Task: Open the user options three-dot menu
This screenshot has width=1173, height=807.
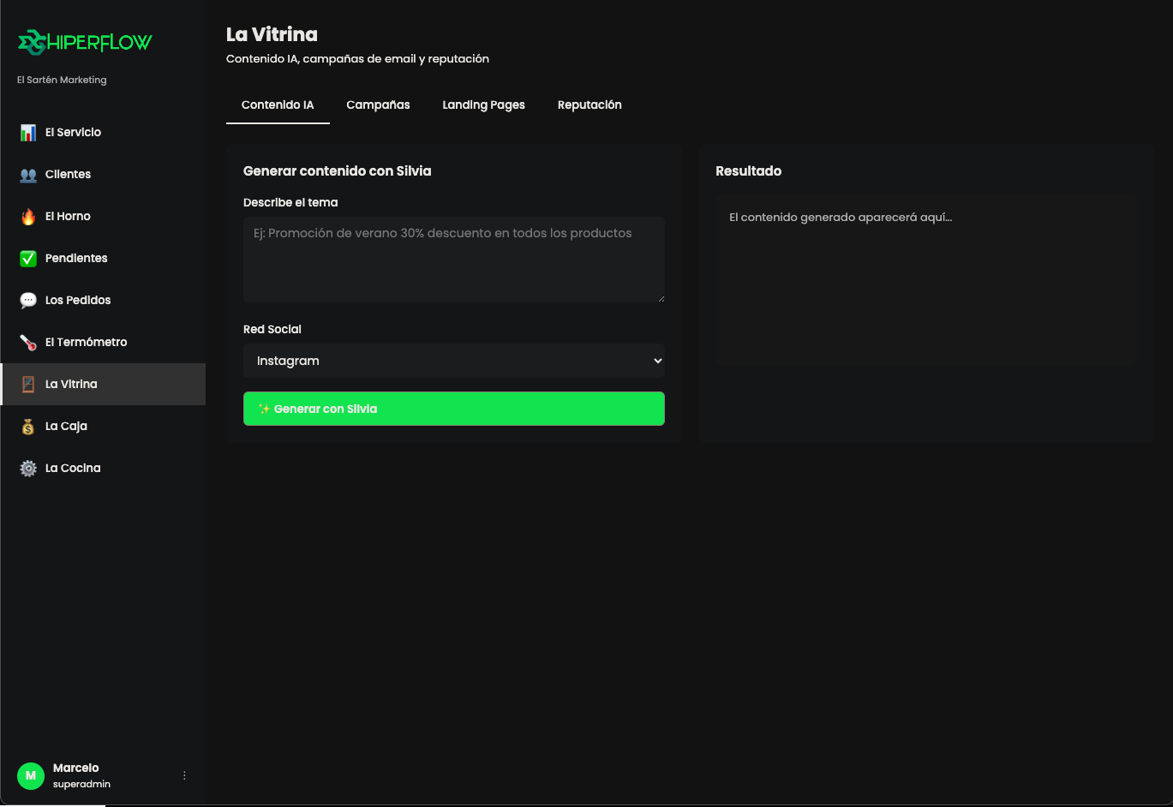Action: (x=184, y=776)
